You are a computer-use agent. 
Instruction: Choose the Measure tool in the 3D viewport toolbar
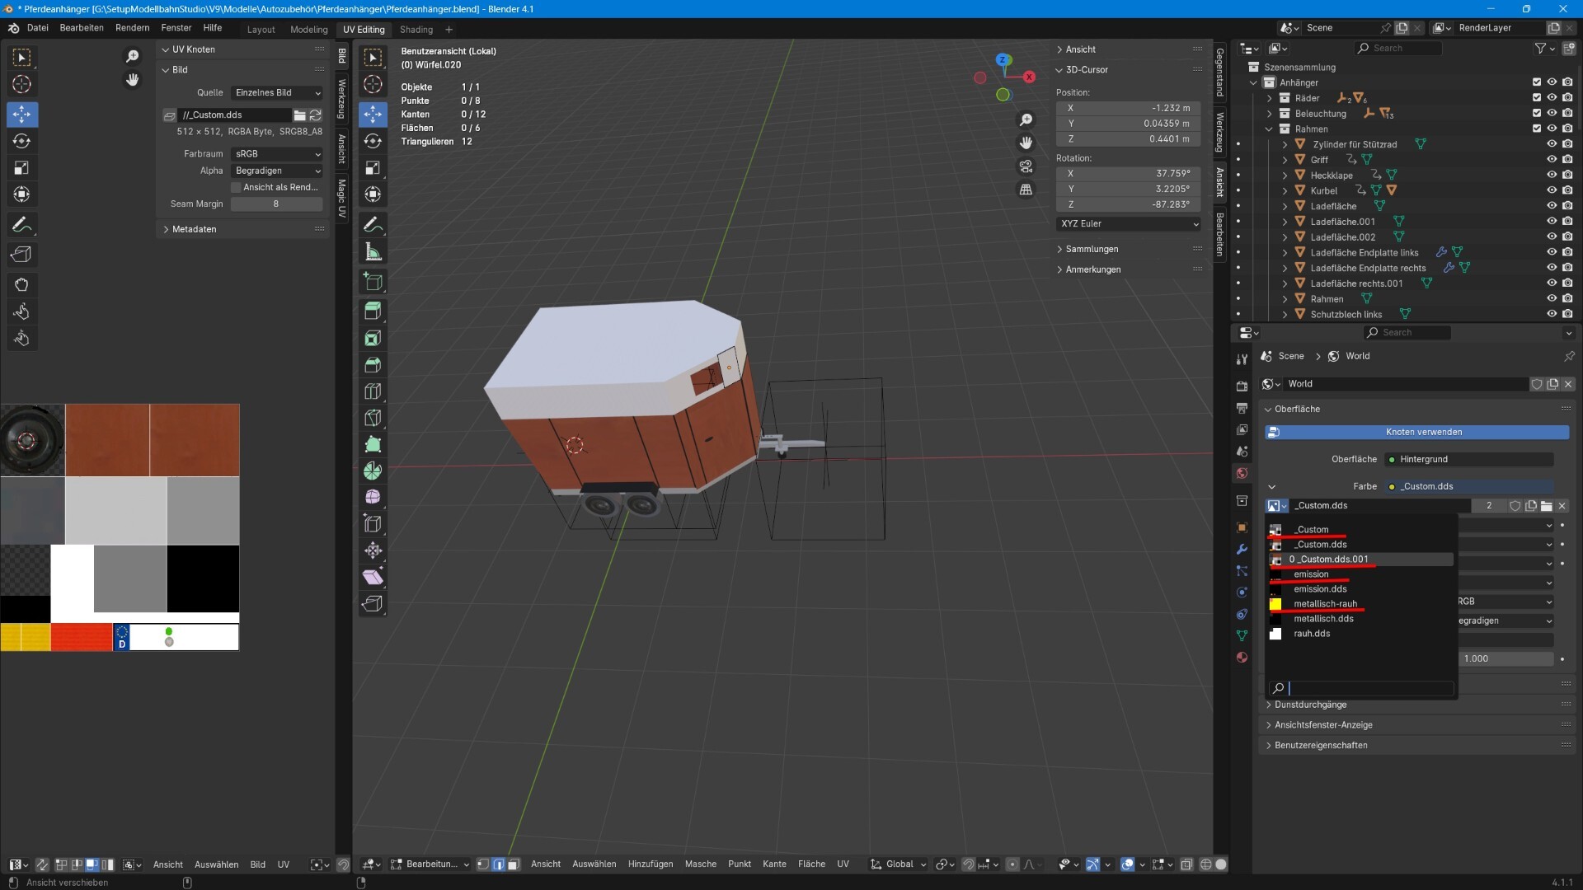pos(373,251)
